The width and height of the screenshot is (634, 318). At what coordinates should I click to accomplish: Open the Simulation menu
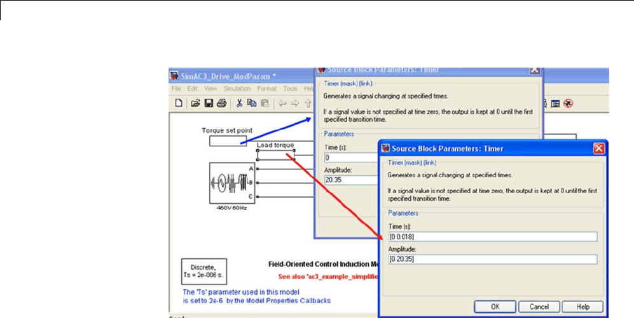(237, 88)
